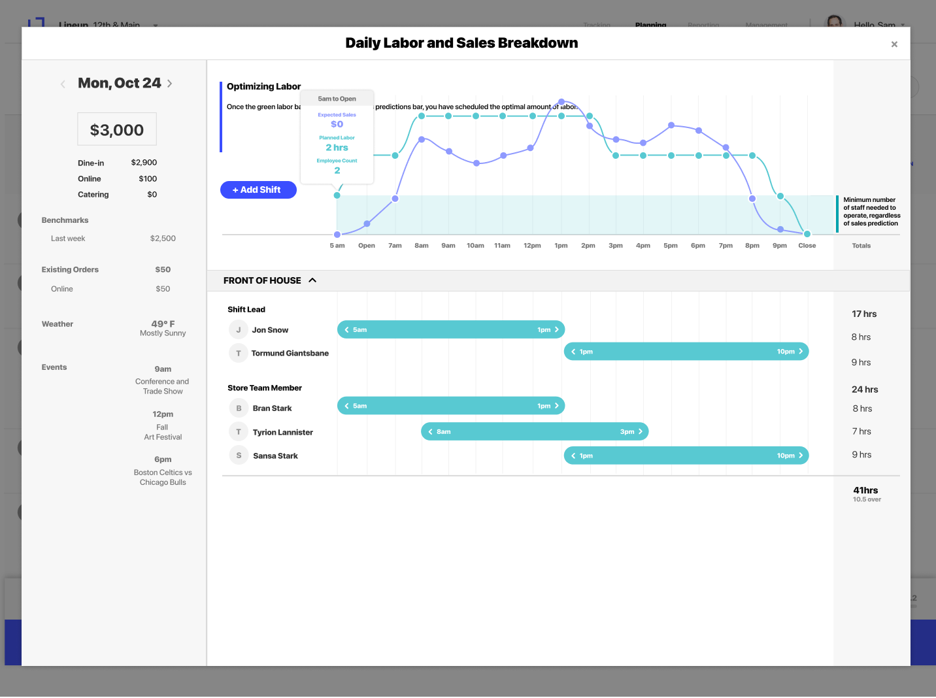Collapse the Front of House section
Image resolution: width=936 pixels, height=698 pixels.
[x=312, y=280]
